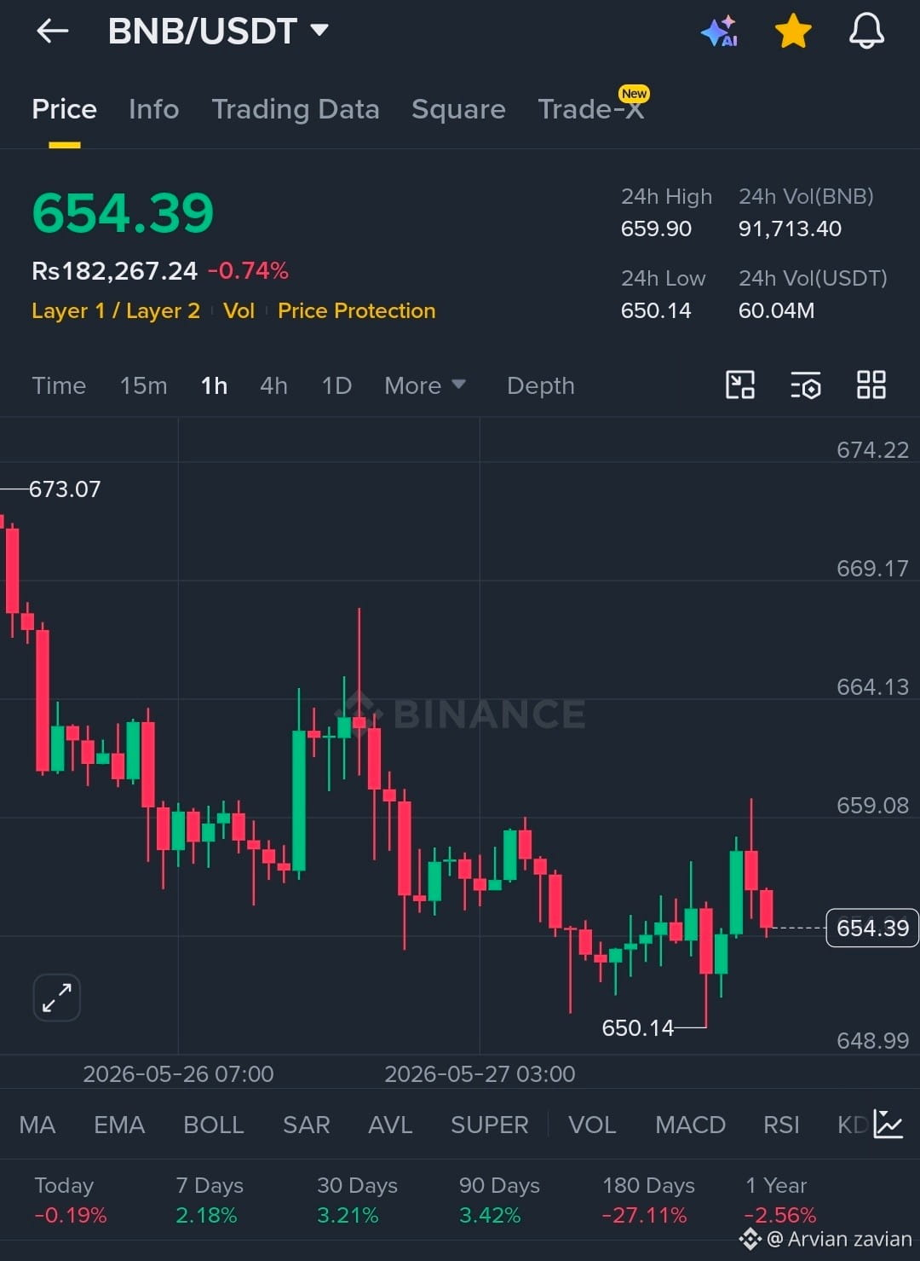Switch to the Depth chart
The image size is (920, 1261).
(x=541, y=386)
